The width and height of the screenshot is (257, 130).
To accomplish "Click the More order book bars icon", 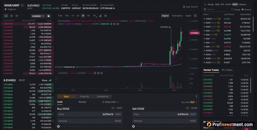I will [50, 80].
